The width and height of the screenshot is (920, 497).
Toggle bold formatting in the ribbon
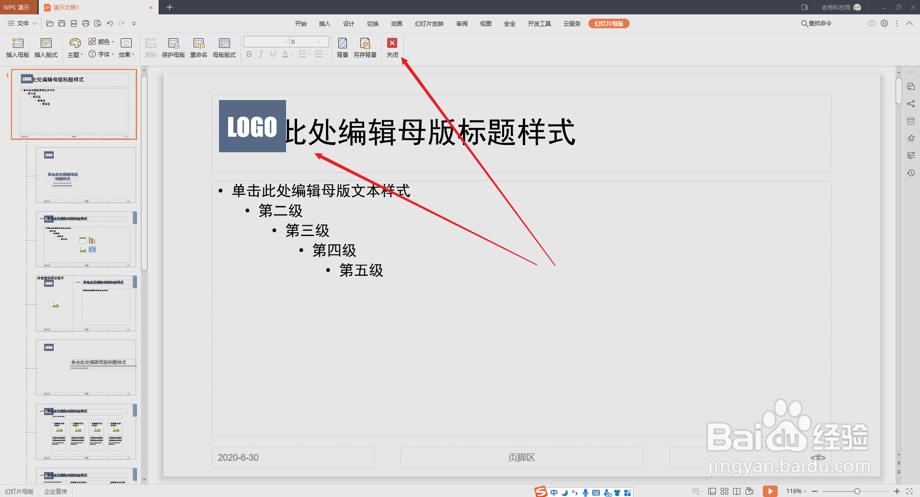click(249, 54)
